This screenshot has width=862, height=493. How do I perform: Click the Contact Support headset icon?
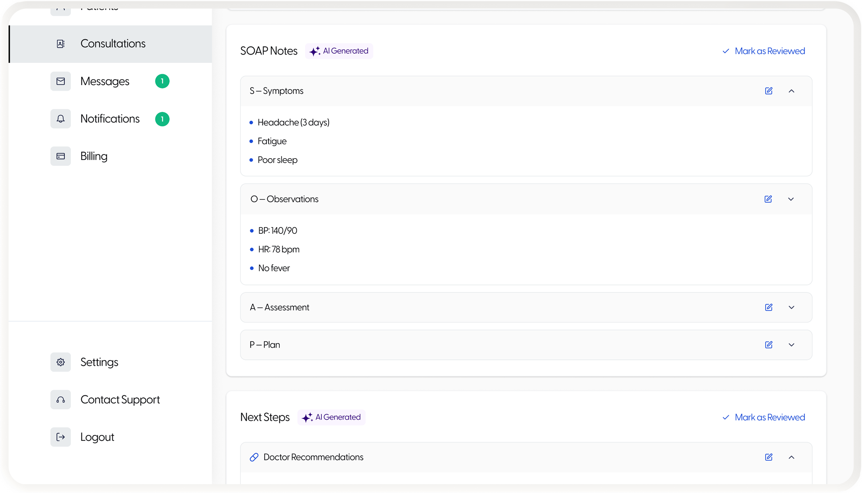61,400
